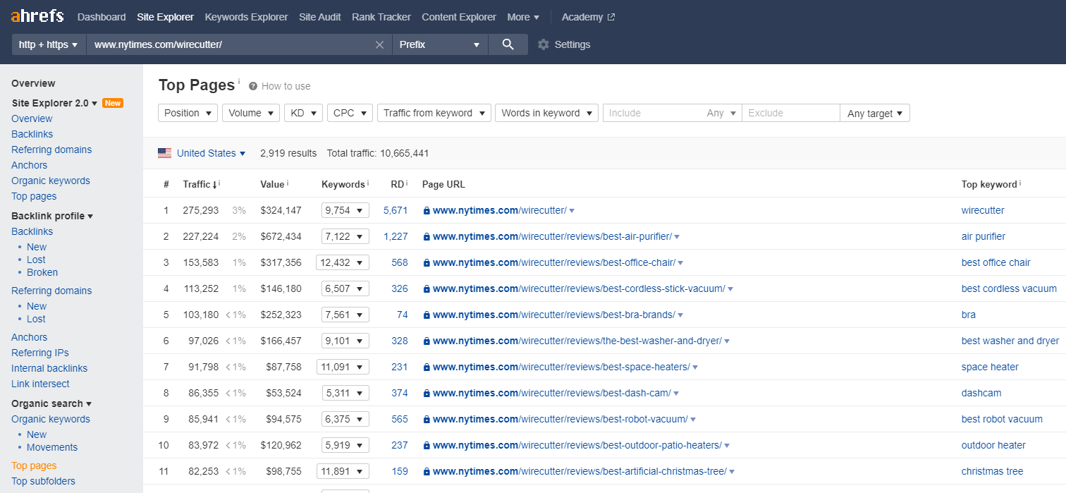Open the Any target dropdown
The width and height of the screenshot is (1066, 493).
coord(874,113)
